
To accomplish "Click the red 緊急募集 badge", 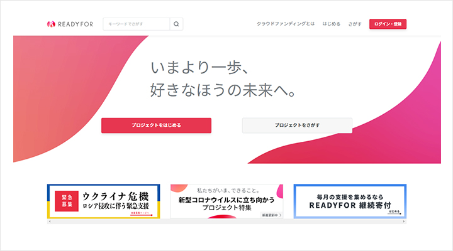I will point(67,201).
